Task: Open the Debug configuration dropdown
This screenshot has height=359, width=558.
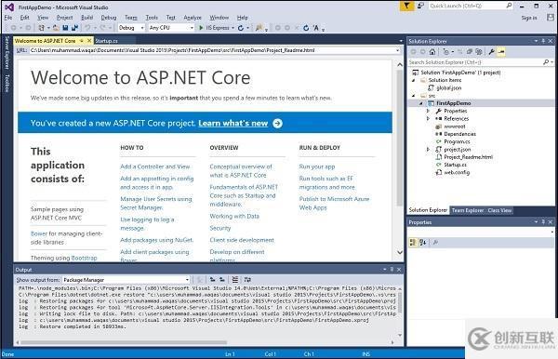Action: coord(131,28)
